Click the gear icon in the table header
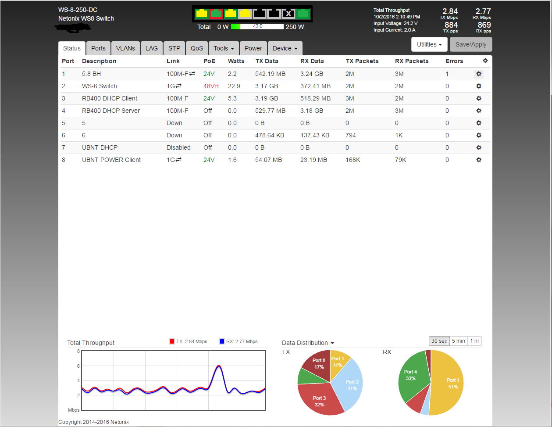The width and height of the screenshot is (552, 427). 485,61
